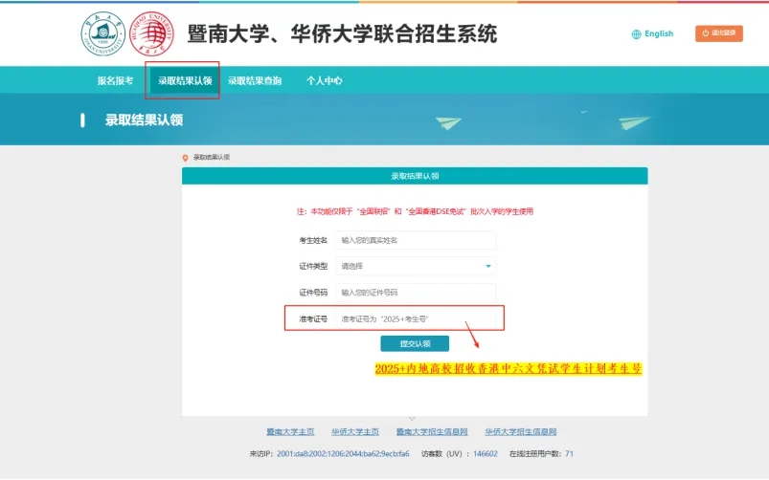Viewport: 769px width, 480px height.
Task: Open the 暨南大学主页 footer link
Action: 290,432
